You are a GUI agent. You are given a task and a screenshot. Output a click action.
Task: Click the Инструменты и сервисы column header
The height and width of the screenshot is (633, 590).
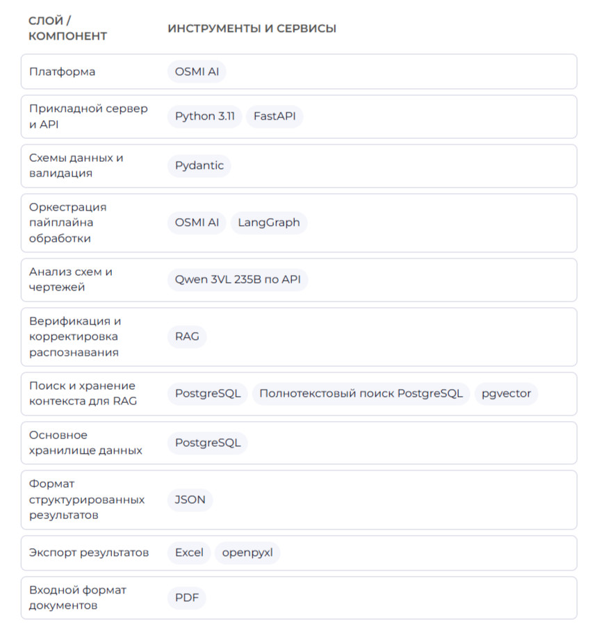point(252,28)
